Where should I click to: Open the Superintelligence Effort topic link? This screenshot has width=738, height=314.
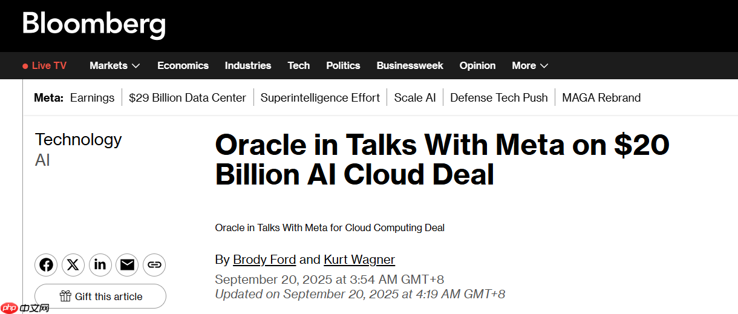tap(320, 97)
